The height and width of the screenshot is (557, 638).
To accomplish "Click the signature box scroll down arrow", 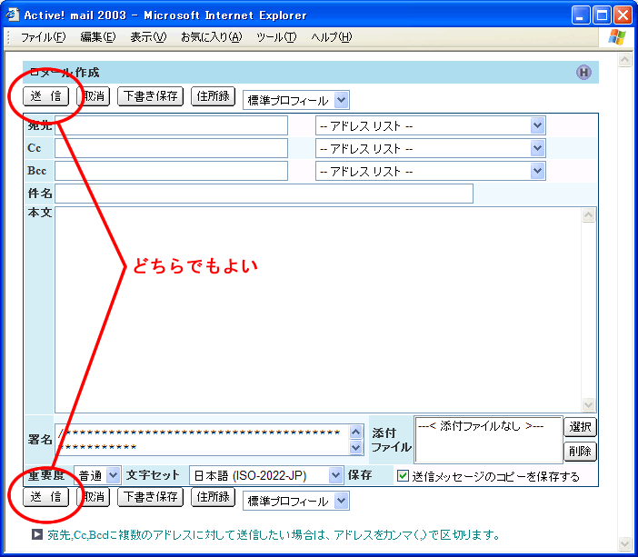I will click(356, 448).
